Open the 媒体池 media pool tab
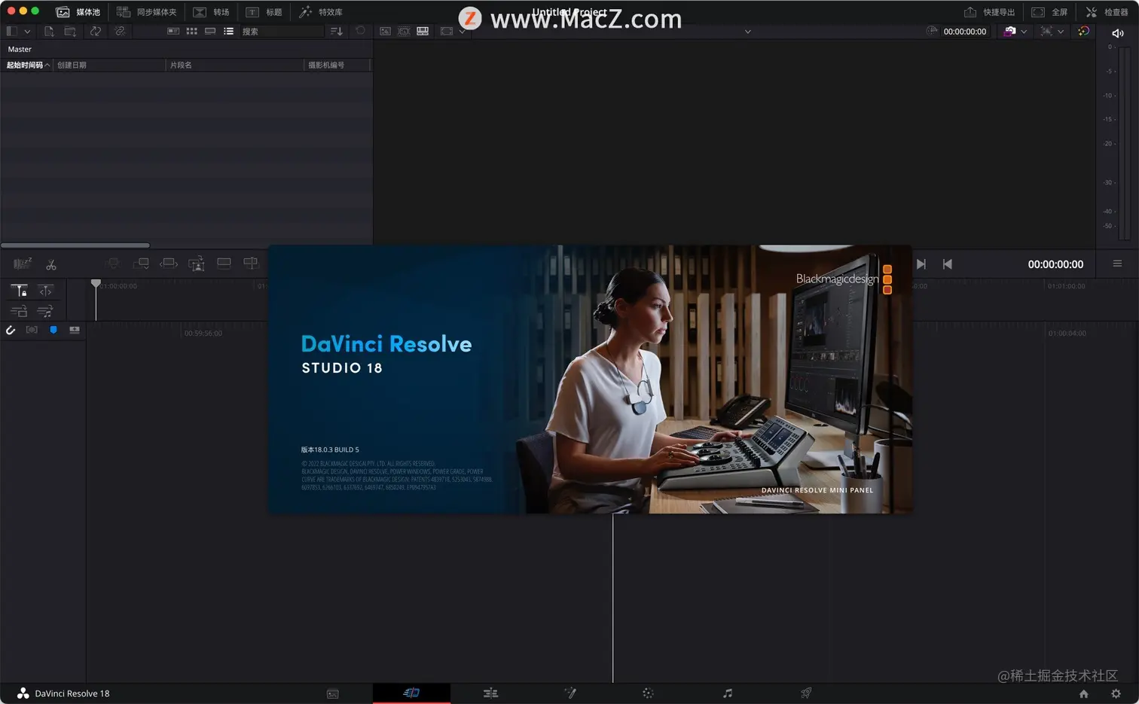This screenshot has height=704, width=1139. pos(78,12)
